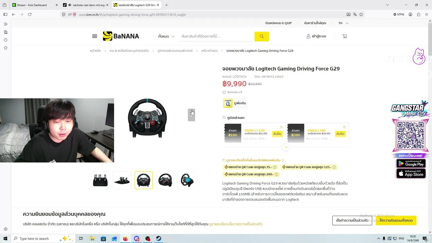Go back to the previous page
The height and width of the screenshot is (243, 432).
click(13, 15)
